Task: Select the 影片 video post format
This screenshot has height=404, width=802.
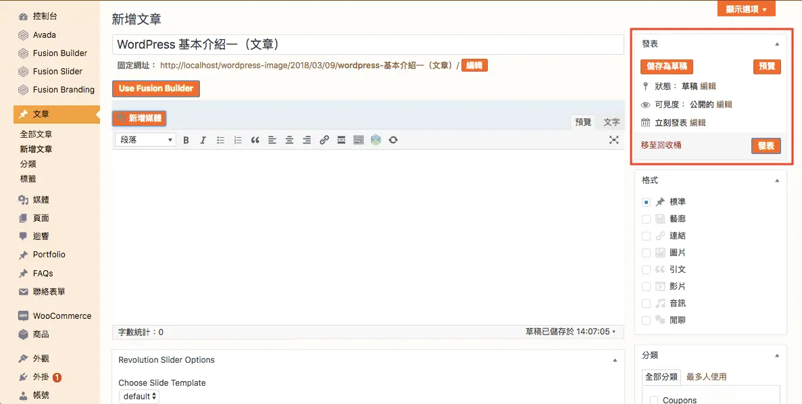Action: (647, 287)
